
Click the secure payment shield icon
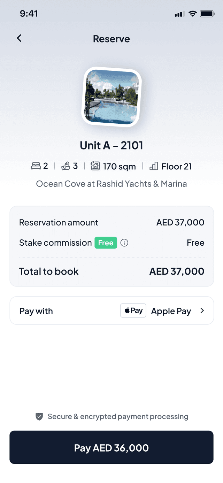[x=39, y=416]
